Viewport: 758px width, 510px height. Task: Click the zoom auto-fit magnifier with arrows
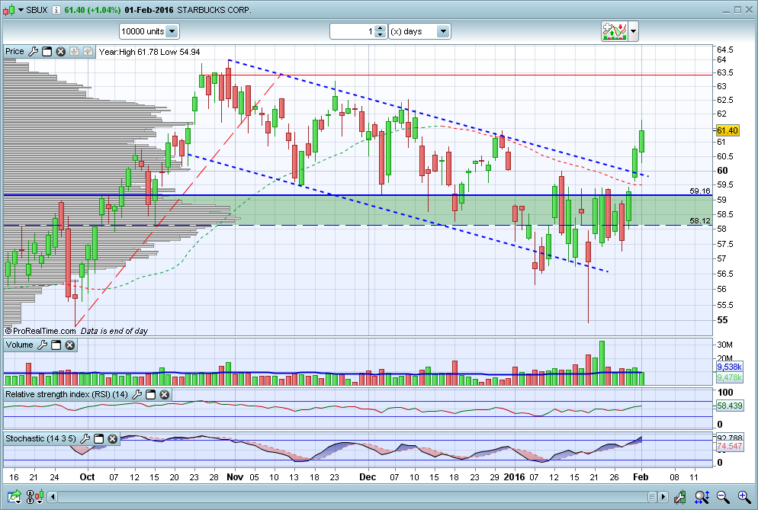coord(702,496)
